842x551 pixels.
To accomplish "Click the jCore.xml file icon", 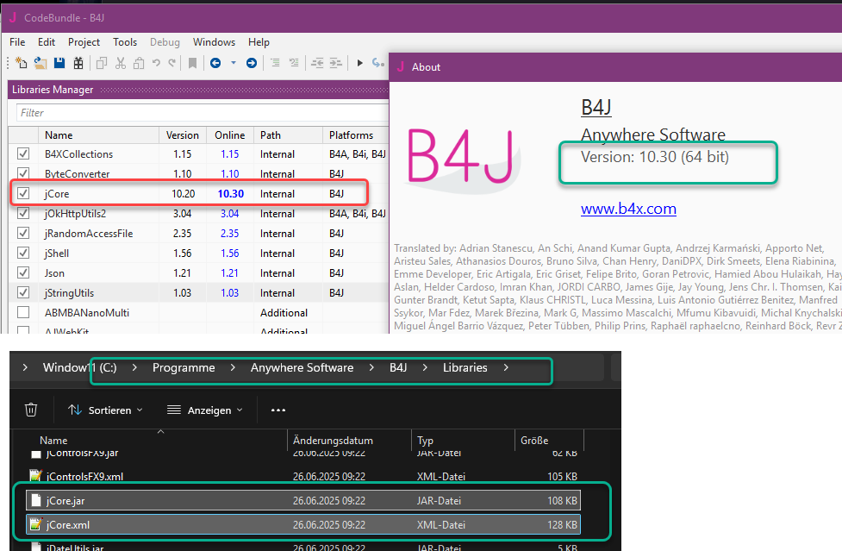I will click(x=36, y=524).
